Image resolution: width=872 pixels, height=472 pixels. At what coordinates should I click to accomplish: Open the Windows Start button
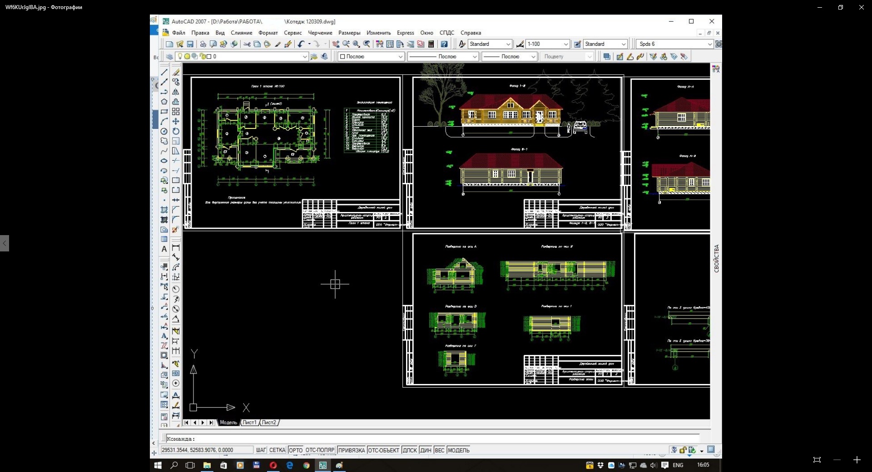[158, 465]
